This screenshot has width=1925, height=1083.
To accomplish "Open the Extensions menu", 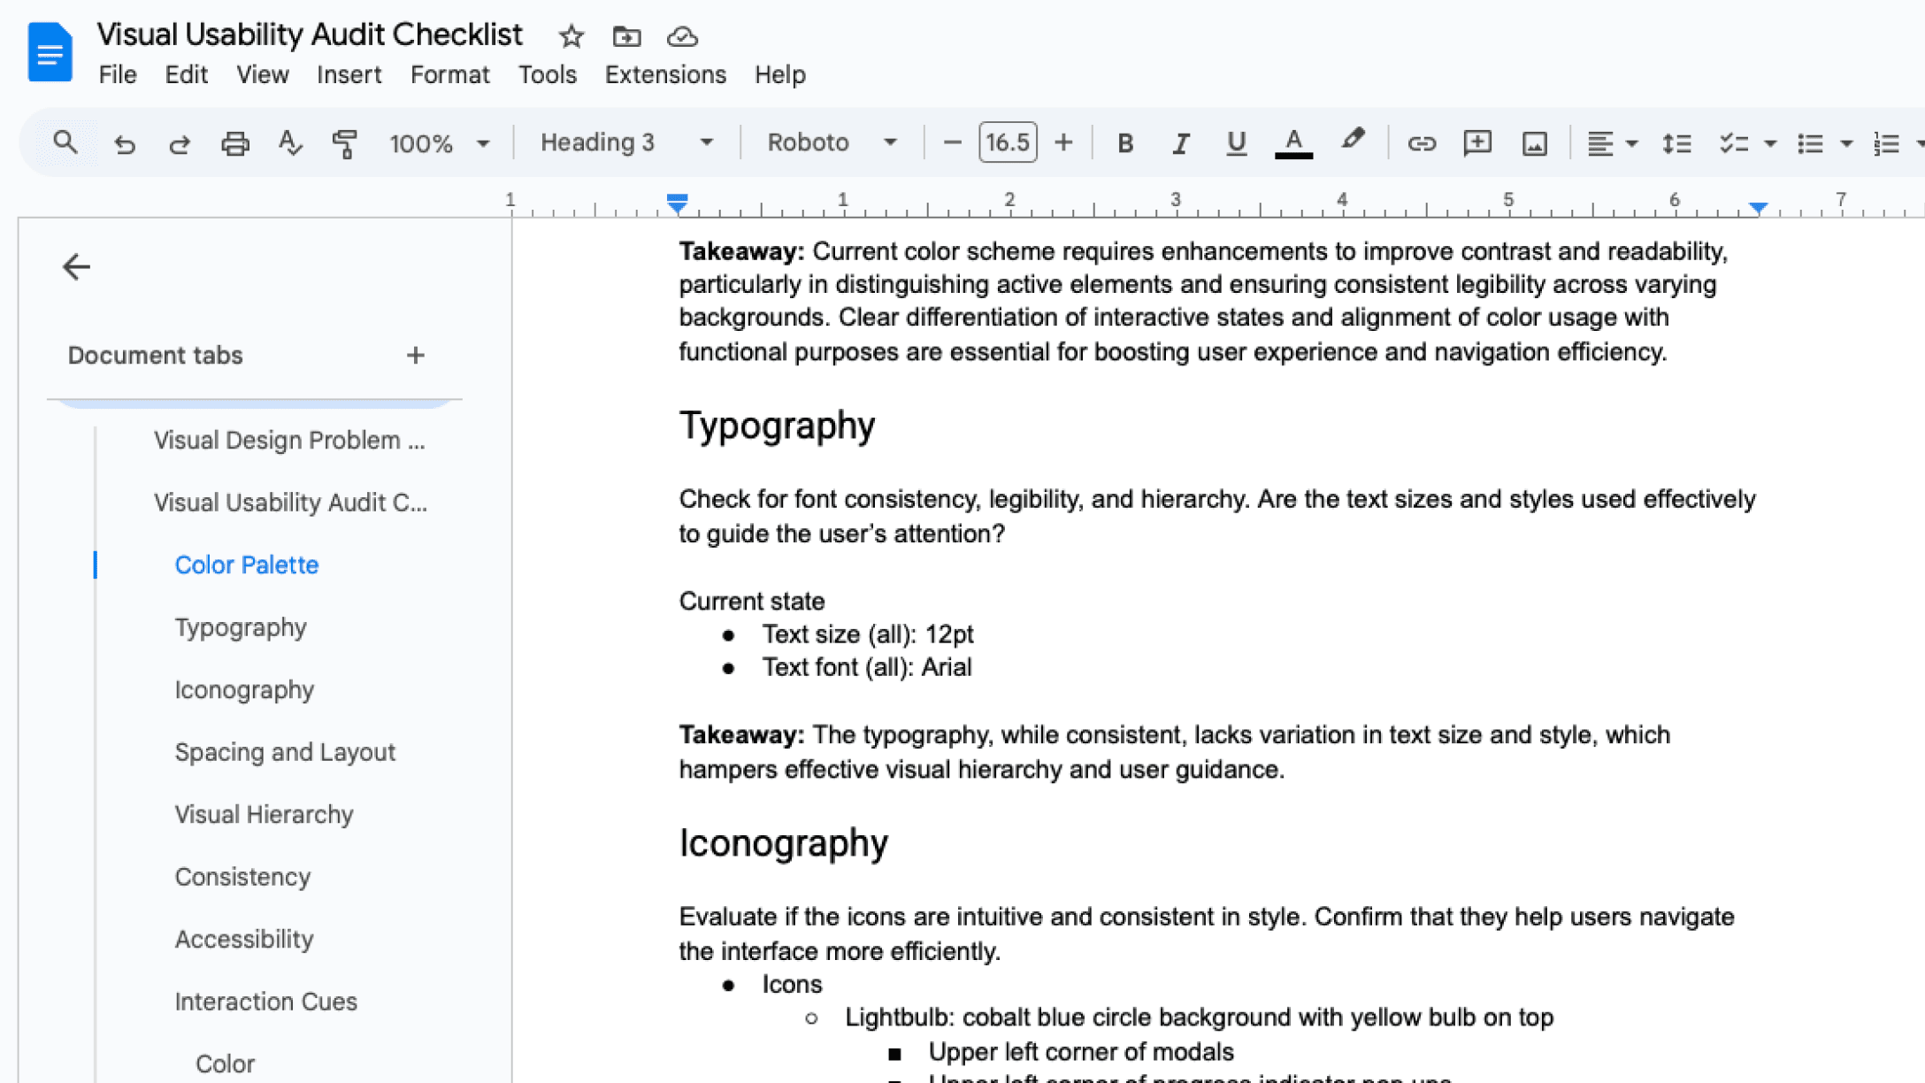I will [665, 75].
